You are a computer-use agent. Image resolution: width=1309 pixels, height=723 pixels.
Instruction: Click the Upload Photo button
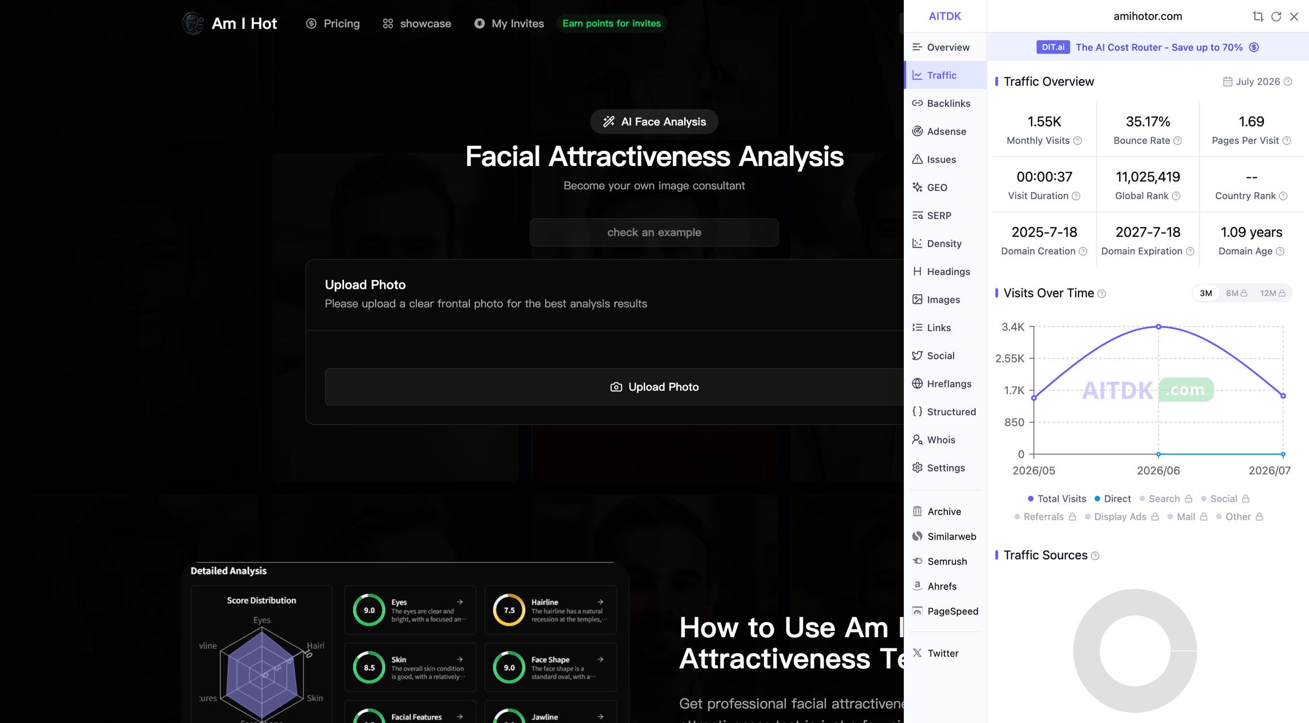[654, 387]
